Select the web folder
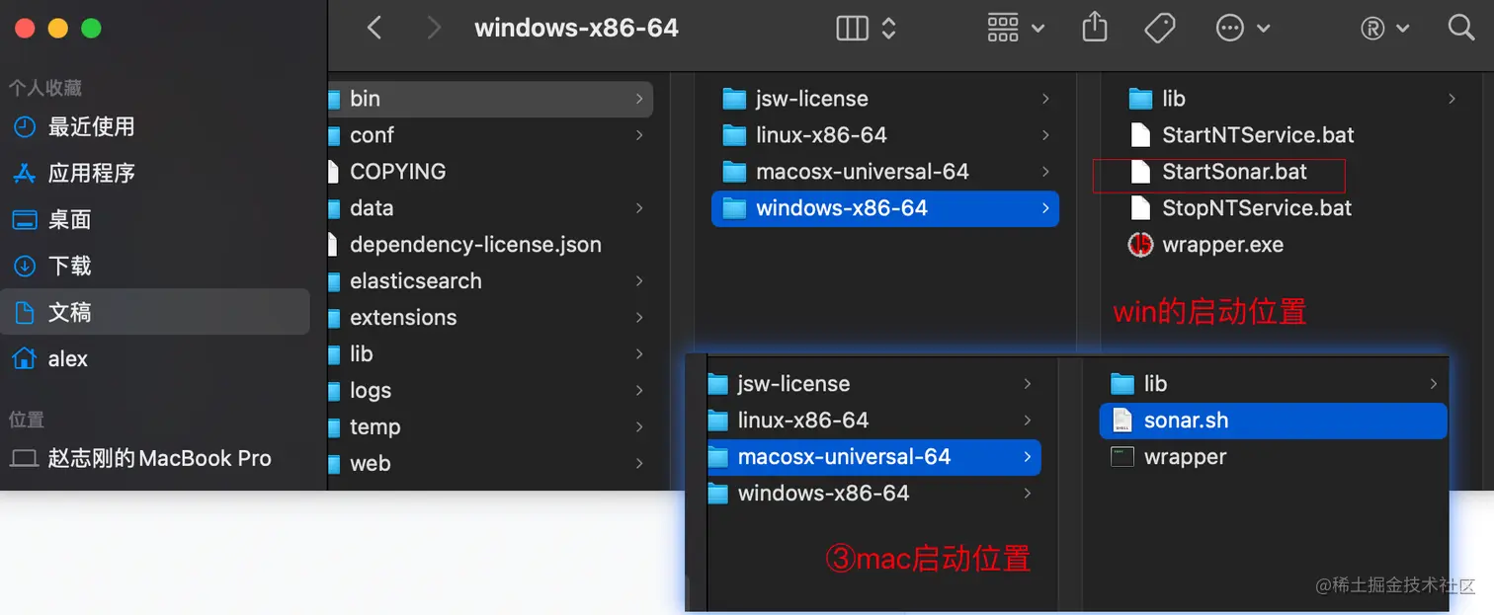This screenshot has height=615, width=1494. coord(490,464)
